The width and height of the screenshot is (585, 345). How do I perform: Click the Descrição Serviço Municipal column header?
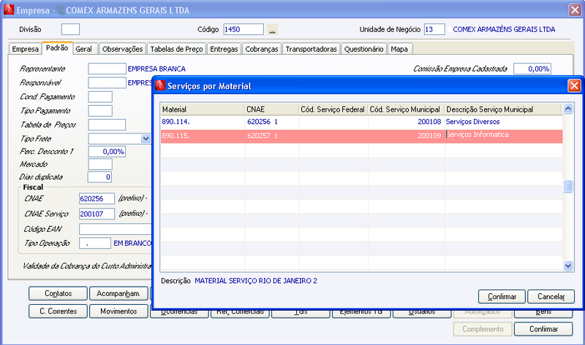click(x=503, y=109)
